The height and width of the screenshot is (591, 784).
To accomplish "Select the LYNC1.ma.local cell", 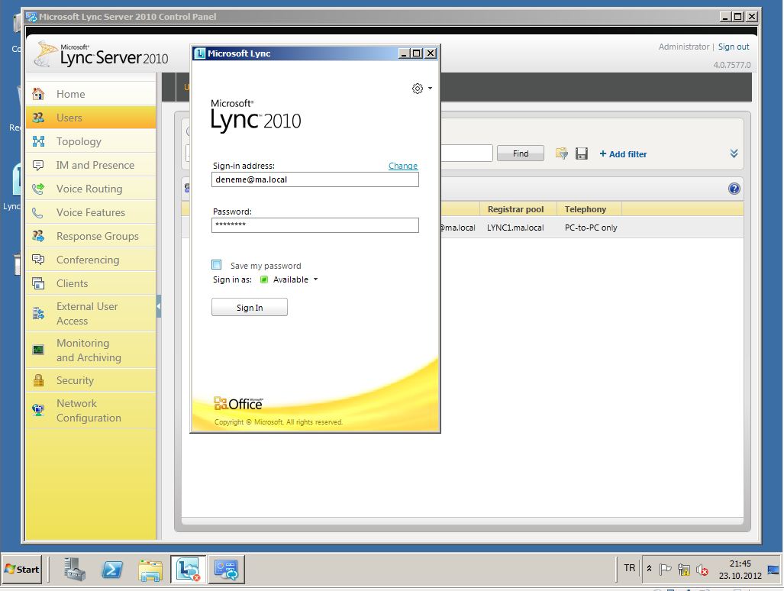I will [515, 228].
